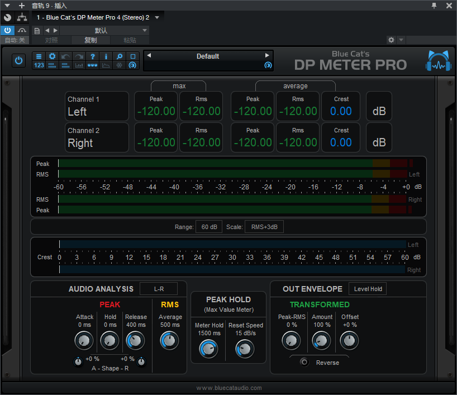Adjust the Peak Hold knob

110,340
